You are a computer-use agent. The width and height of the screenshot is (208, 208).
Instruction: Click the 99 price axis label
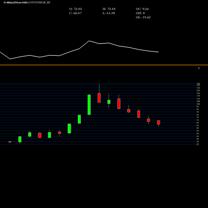[x=198, y=106]
